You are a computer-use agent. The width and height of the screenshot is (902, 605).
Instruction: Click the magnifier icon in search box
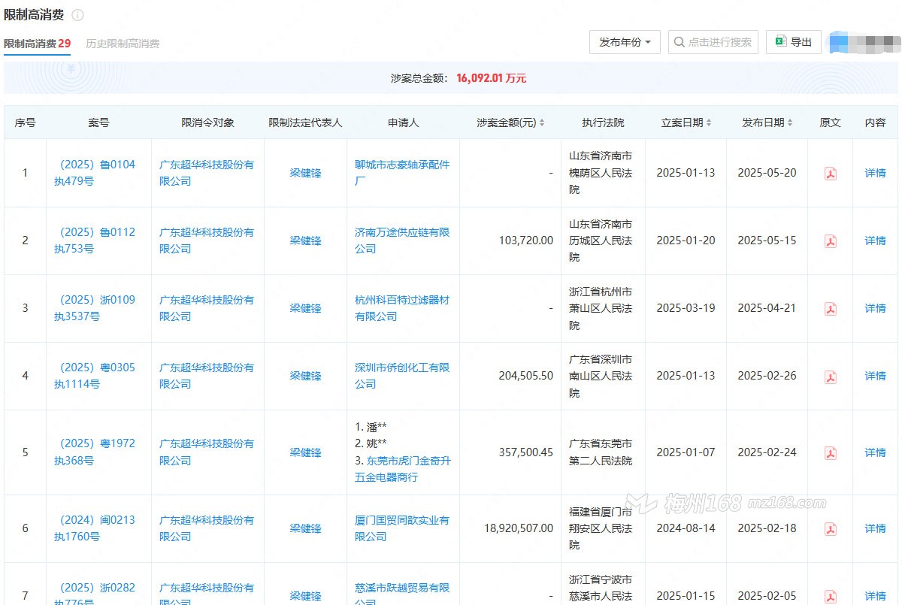(x=680, y=42)
